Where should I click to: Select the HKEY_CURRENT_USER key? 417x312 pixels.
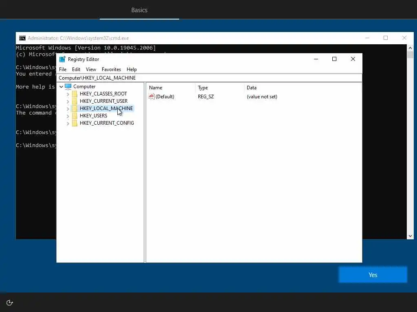point(103,101)
